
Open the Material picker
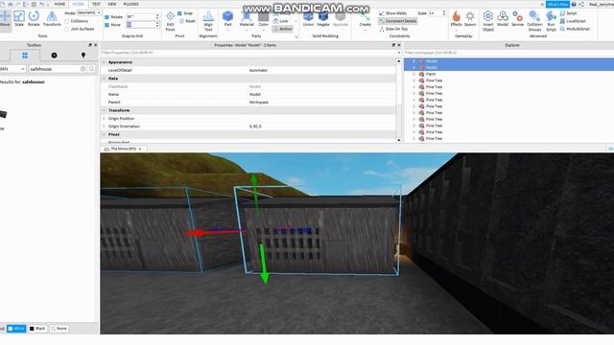(247, 19)
